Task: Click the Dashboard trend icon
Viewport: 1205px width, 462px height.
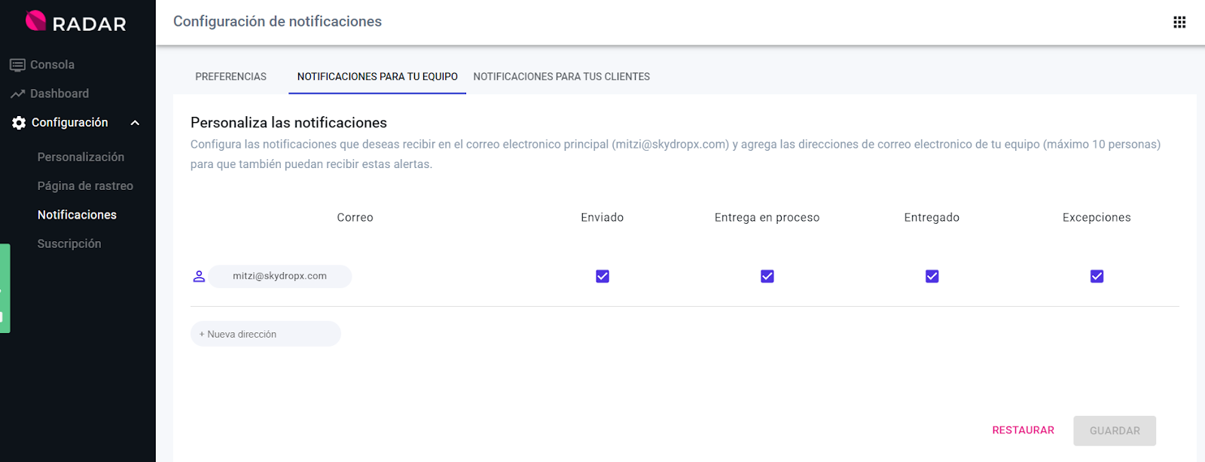Action: click(17, 94)
